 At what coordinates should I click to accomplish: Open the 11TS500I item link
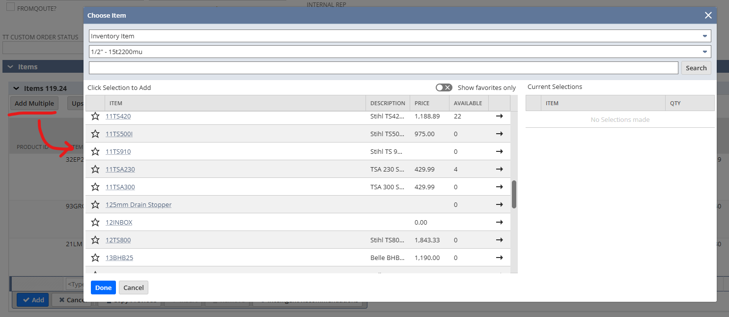pos(119,134)
